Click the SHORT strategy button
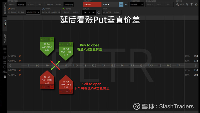Viewport: 200px width, 113px height. tap(92, 5)
